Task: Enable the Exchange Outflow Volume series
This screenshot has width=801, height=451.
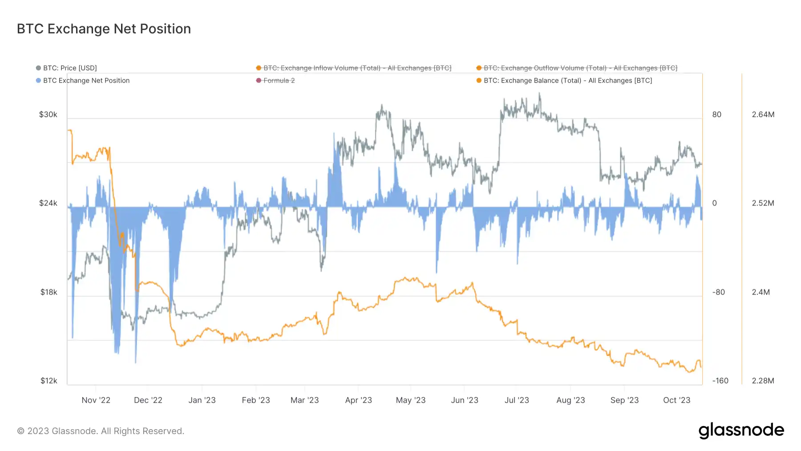Action: click(x=580, y=68)
